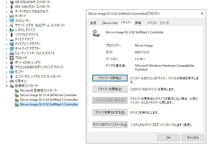Click the Microsoft Windows Hardware Compatibility Publisher text
208x145 pixels.
(165, 67)
